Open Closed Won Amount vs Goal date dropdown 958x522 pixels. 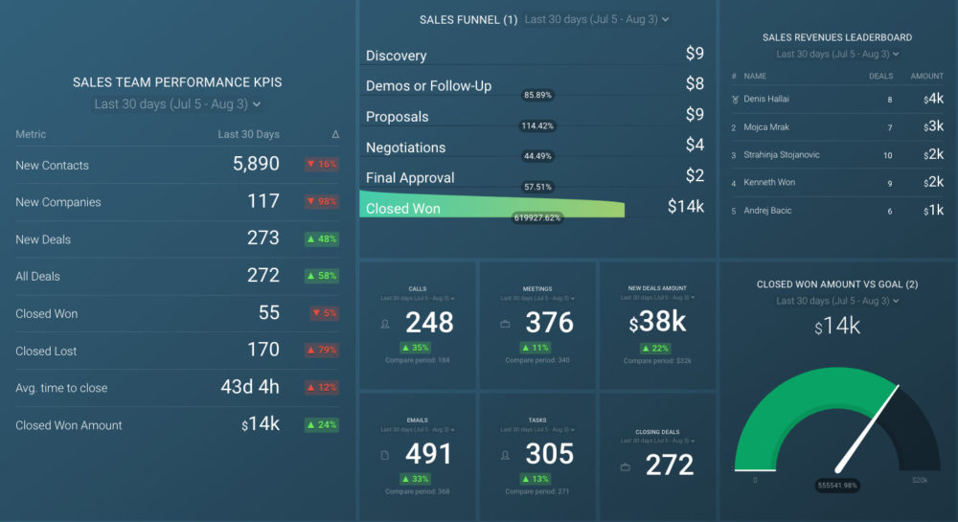click(837, 302)
